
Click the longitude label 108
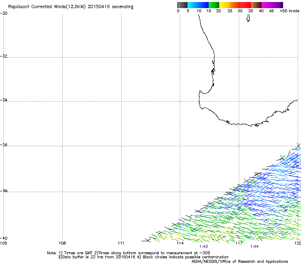click(x=62, y=243)
